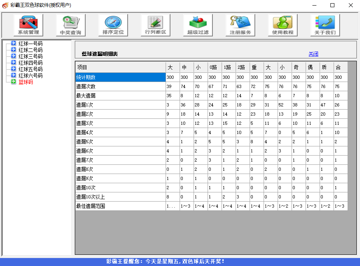Click the 中 column header
Viewport: 360px width, 266px height.
tap(187, 67)
